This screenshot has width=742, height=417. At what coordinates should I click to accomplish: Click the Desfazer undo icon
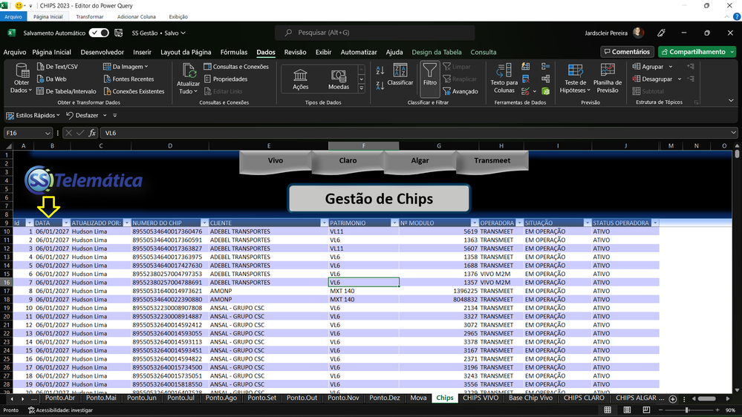click(x=70, y=115)
